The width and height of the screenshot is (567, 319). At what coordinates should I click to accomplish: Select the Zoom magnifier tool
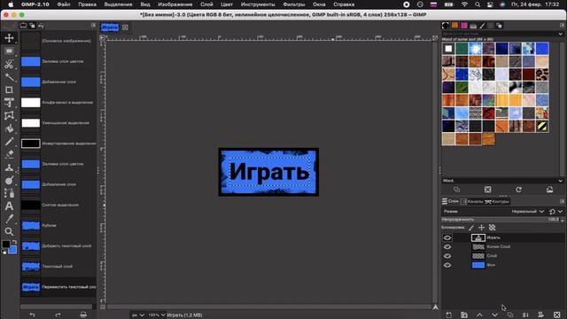(x=9, y=231)
